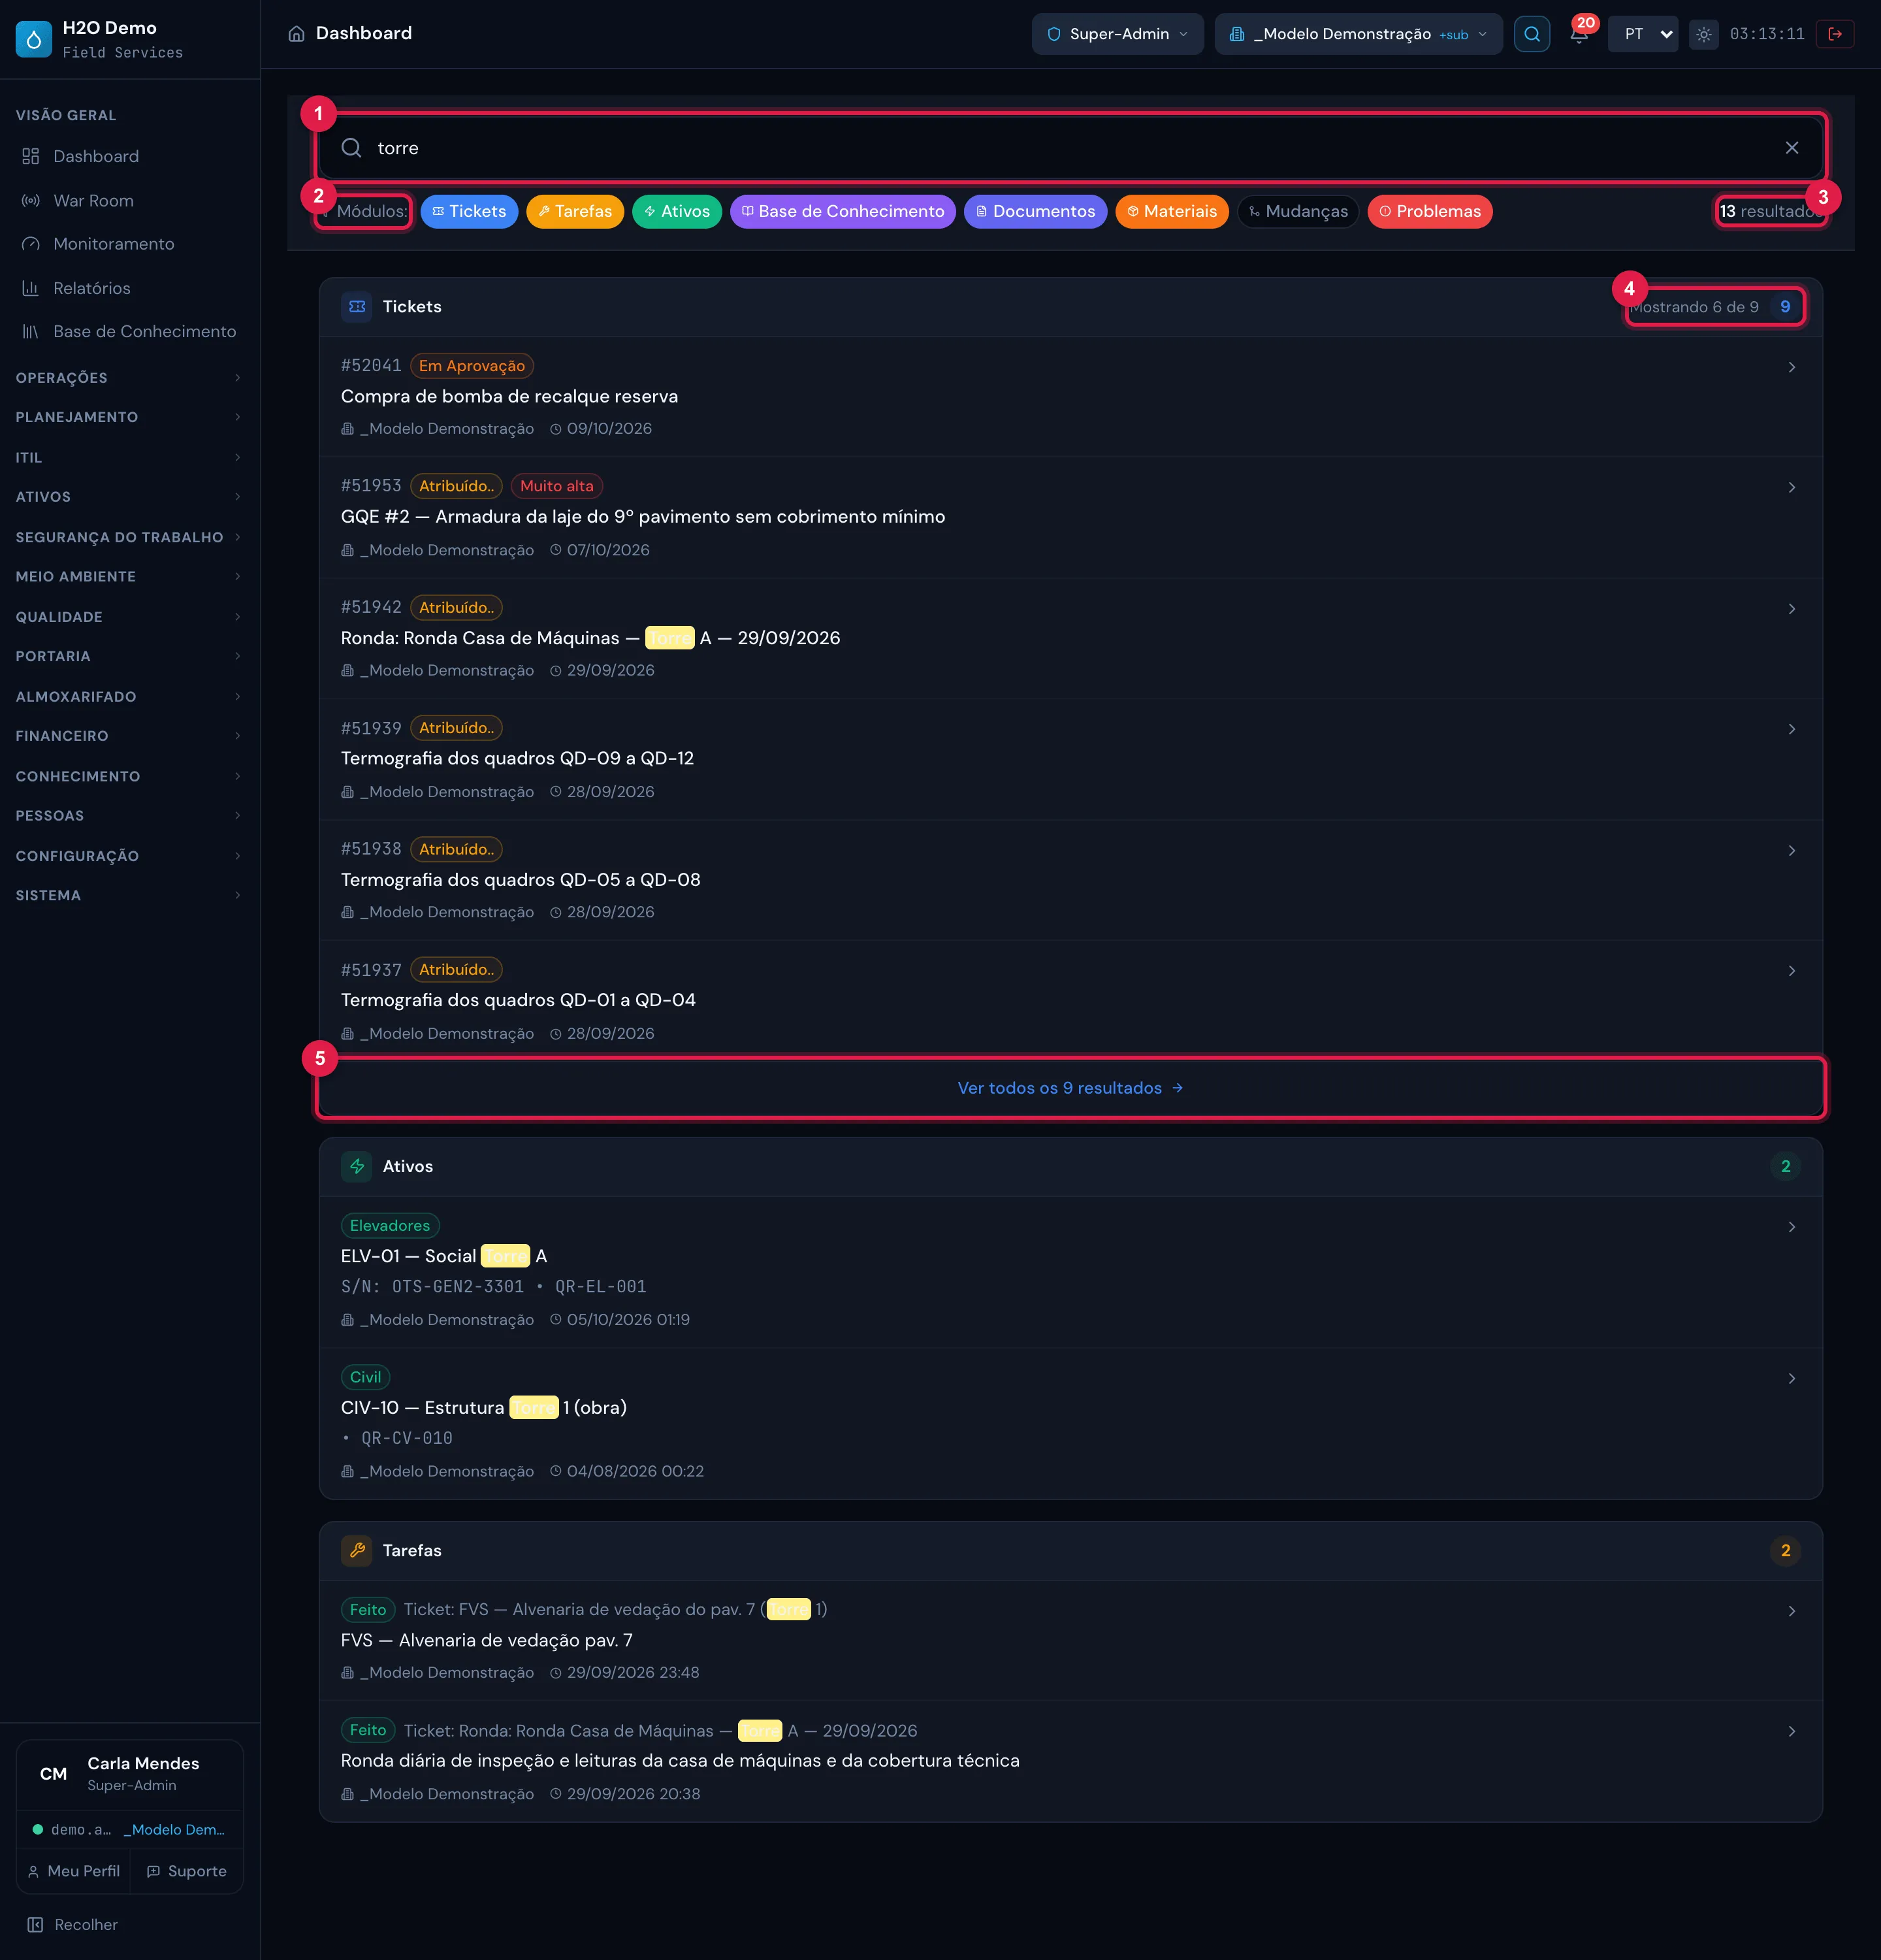Screen dimensions: 1881x1960
Task: Toggle the Problemas module filter chip
Action: (1429, 211)
